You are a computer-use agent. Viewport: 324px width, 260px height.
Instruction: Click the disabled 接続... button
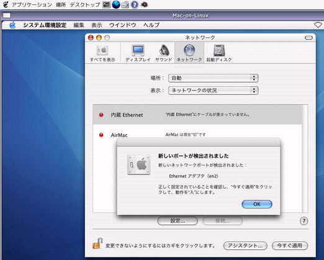(x=222, y=221)
